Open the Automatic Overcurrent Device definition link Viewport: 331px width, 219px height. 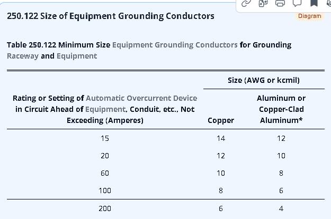pos(141,98)
